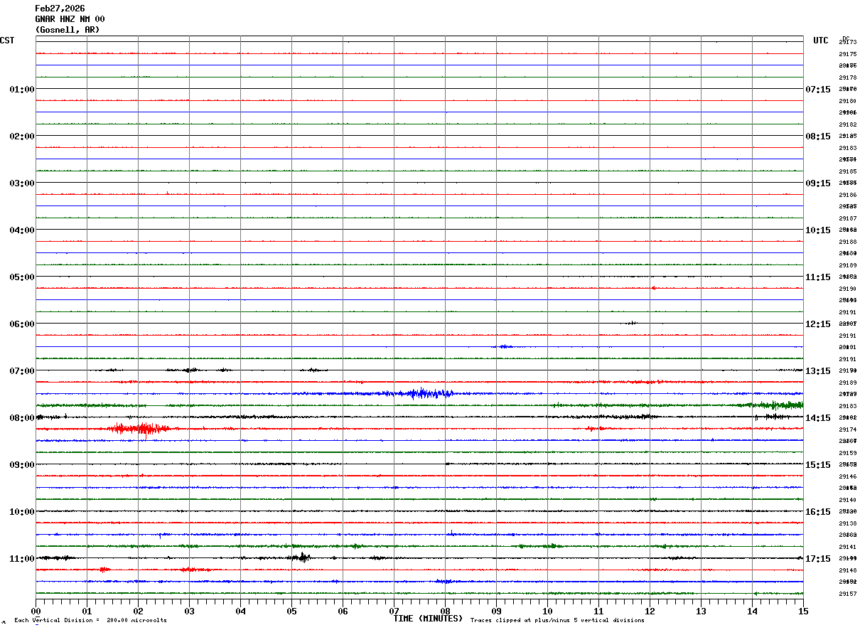This screenshot has height=630, width=860.
Task: Click the 07:15 UTC time label
Action: point(818,89)
